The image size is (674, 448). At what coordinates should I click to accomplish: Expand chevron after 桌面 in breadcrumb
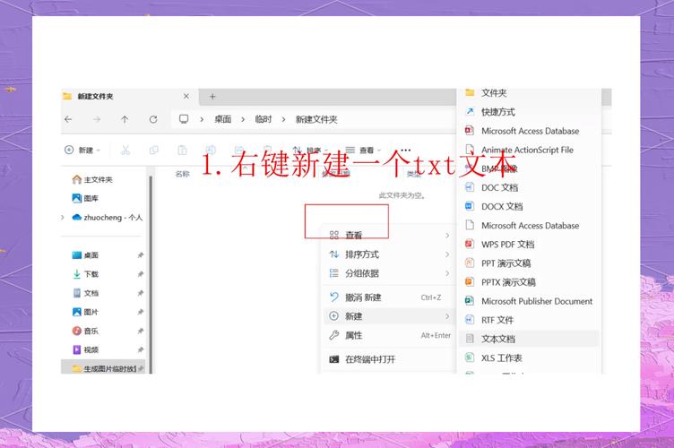point(243,119)
